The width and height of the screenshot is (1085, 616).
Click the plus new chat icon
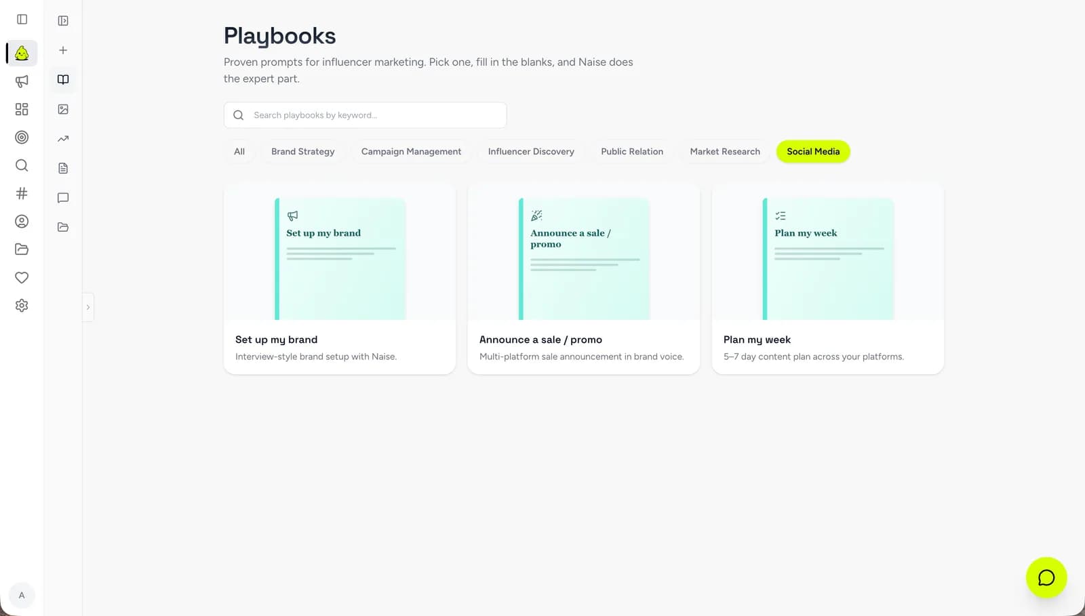(x=63, y=50)
